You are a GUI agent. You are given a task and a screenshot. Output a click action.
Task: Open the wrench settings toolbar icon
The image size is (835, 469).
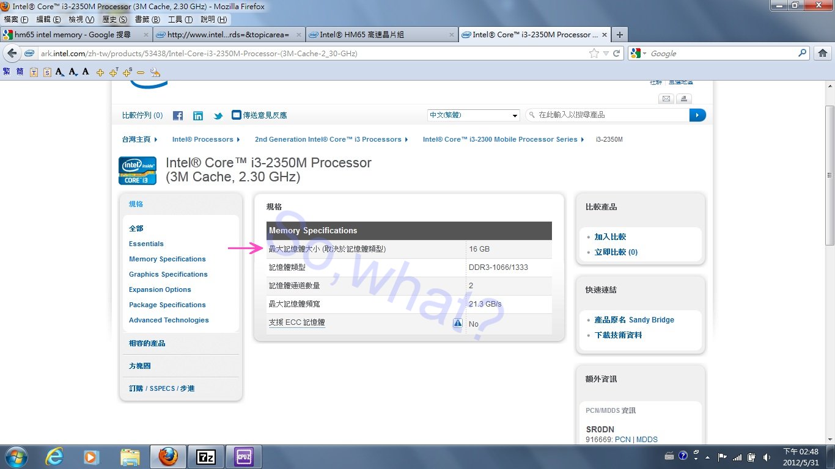coord(155,72)
